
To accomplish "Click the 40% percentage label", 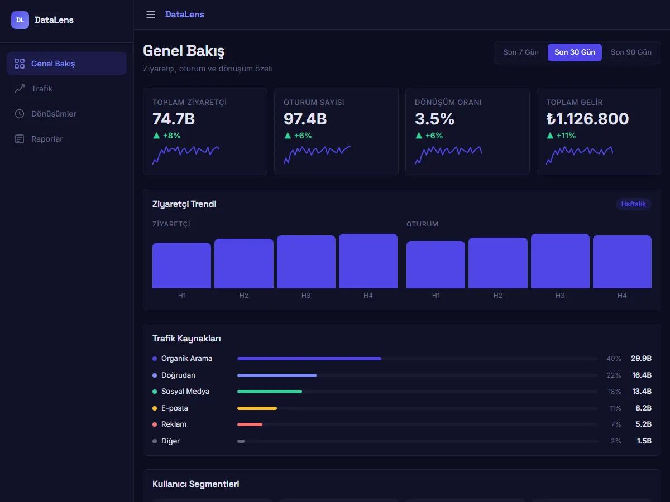I will (614, 359).
